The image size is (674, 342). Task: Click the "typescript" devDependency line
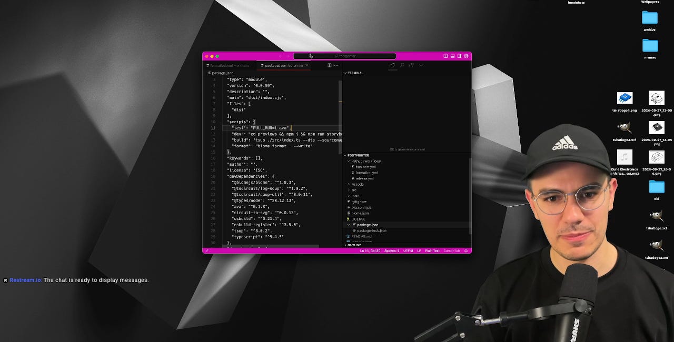[x=257, y=237]
